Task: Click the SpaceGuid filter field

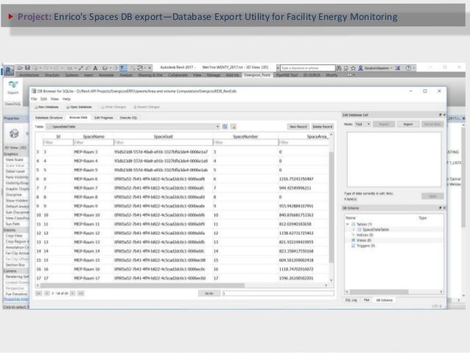Action: click(163, 142)
